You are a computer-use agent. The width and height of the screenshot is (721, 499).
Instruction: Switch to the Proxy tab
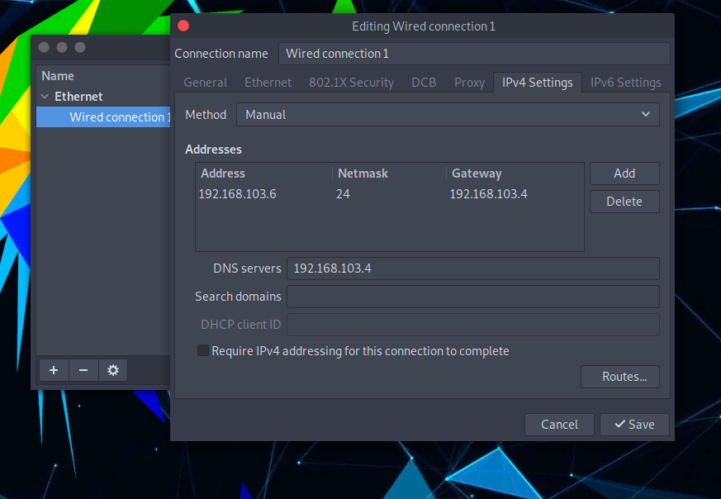click(x=469, y=82)
